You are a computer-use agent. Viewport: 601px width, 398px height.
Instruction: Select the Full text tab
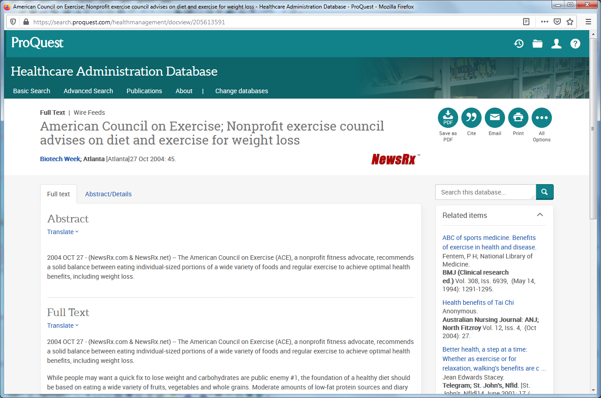(59, 194)
